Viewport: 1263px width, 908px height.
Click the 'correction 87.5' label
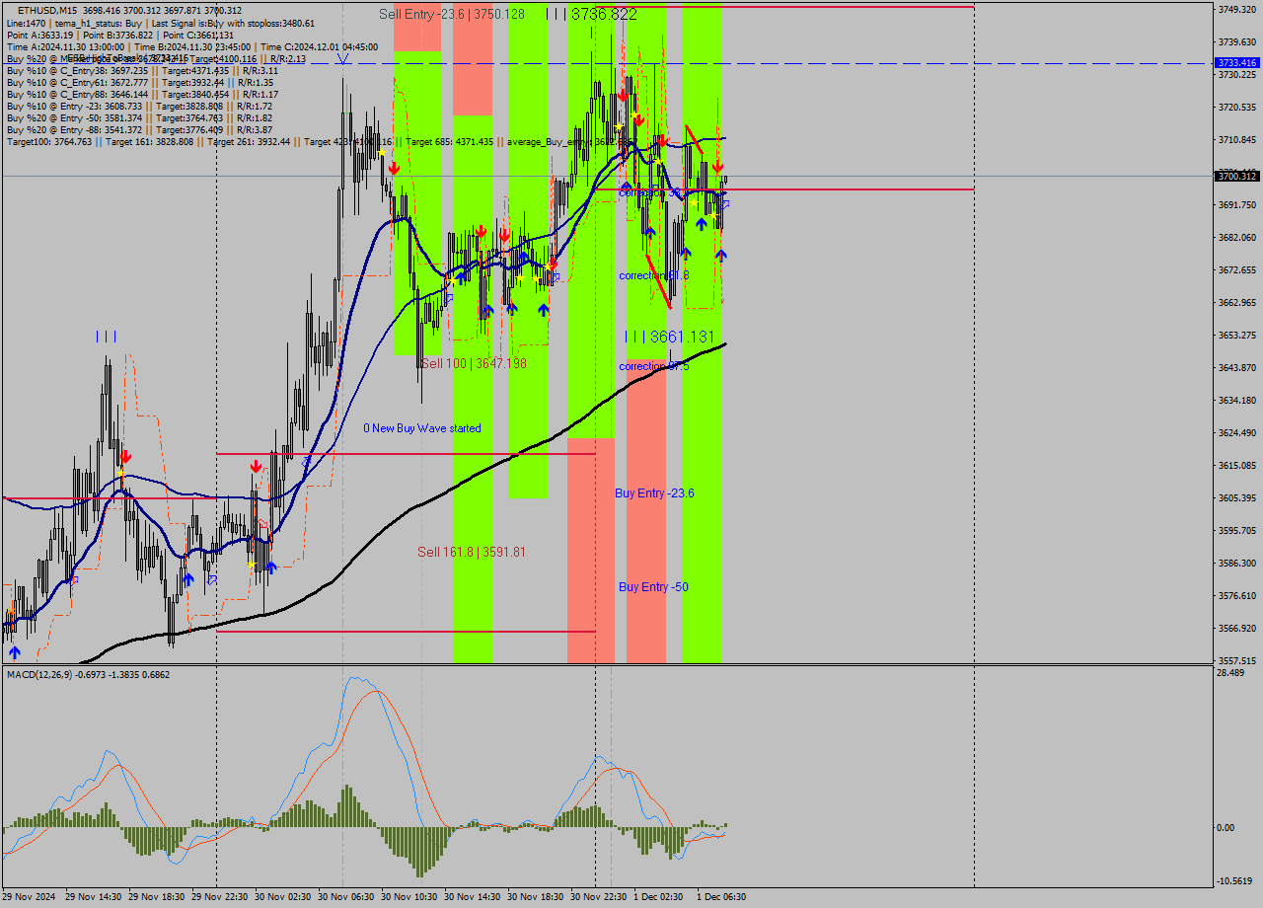(654, 366)
